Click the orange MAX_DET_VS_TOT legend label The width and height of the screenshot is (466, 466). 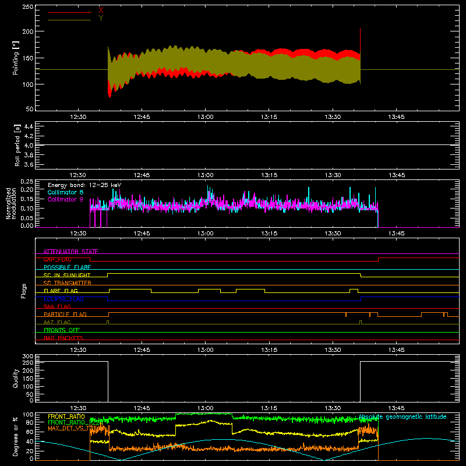[x=73, y=428]
